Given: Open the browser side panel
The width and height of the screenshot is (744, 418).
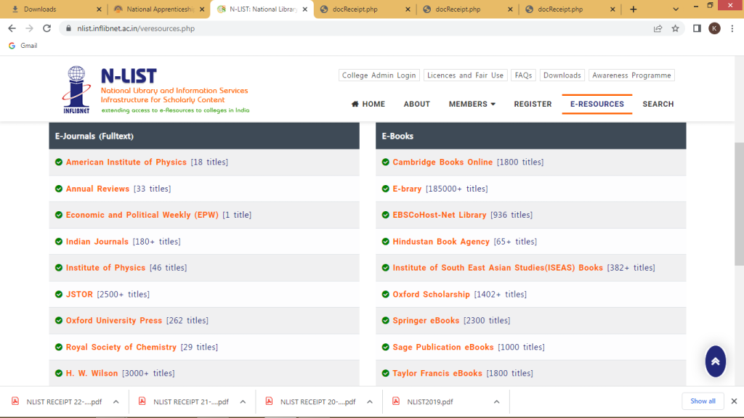Looking at the screenshot, I should coord(697,28).
